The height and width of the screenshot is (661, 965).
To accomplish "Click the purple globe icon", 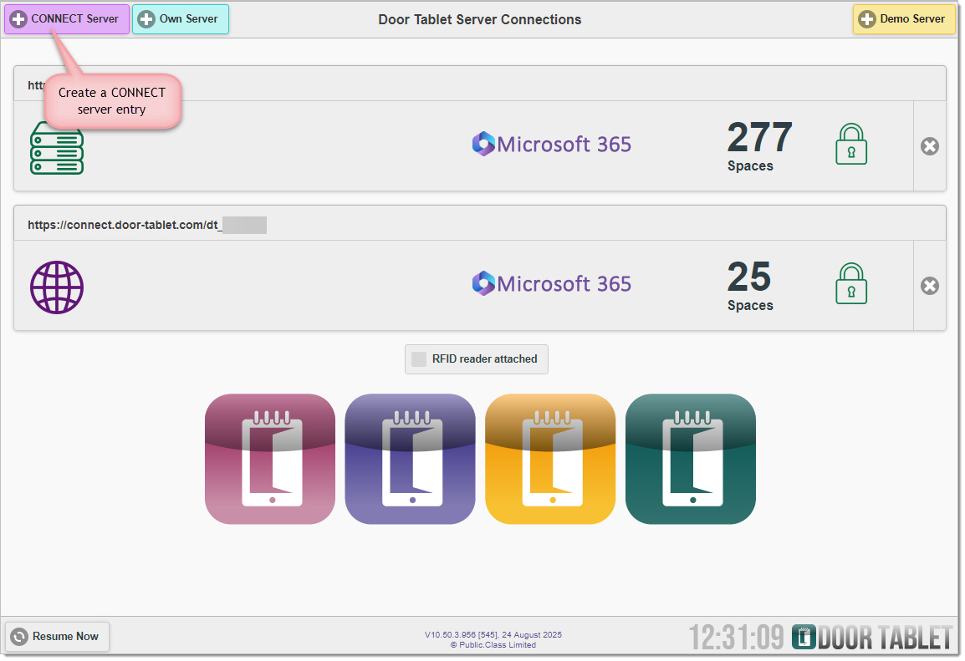I will pyautogui.click(x=57, y=287).
